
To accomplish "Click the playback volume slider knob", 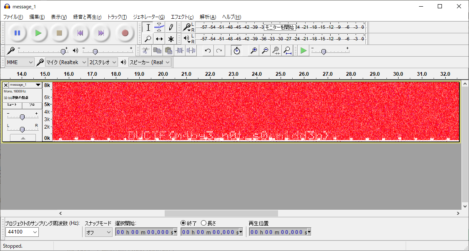I will pyautogui.click(x=95, y=52).
